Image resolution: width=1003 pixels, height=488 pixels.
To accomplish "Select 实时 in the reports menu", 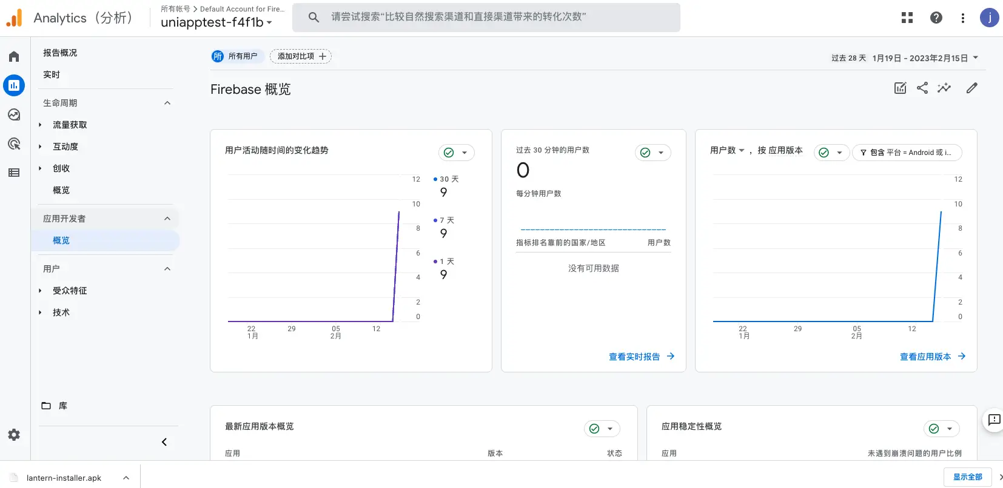I will [52, 74].
